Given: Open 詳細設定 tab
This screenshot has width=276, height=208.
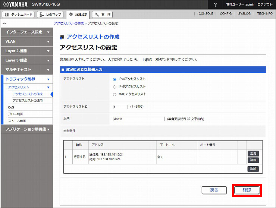Looking at the screenshot, I should point(78,15).
